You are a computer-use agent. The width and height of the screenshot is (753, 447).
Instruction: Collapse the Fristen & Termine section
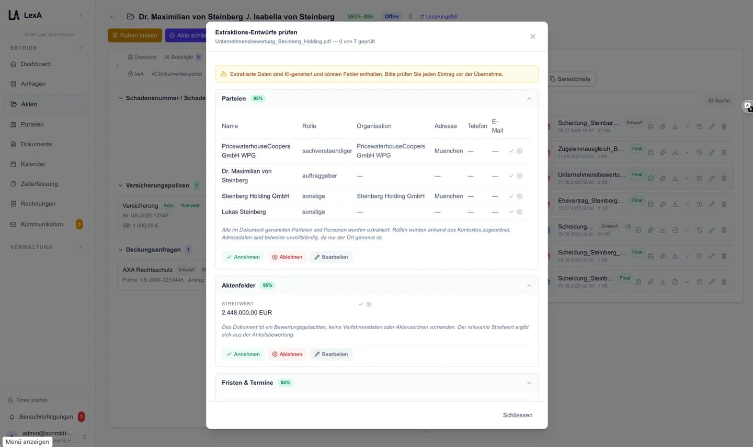pos(529,383)
